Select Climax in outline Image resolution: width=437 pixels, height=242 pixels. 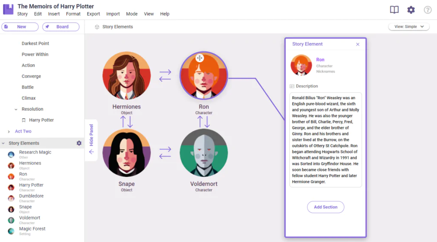click(x=29, y=98)
